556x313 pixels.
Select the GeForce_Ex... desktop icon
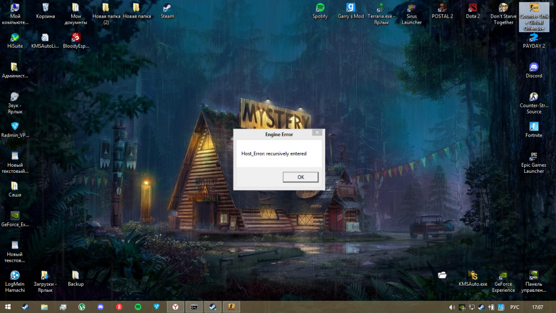[x=15, y=220]
